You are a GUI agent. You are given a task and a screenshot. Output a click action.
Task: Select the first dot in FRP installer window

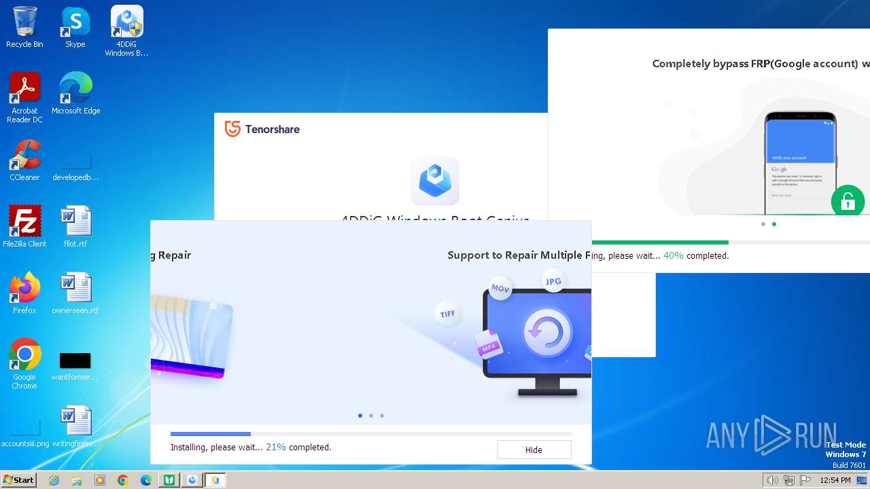tap(763, 224)
